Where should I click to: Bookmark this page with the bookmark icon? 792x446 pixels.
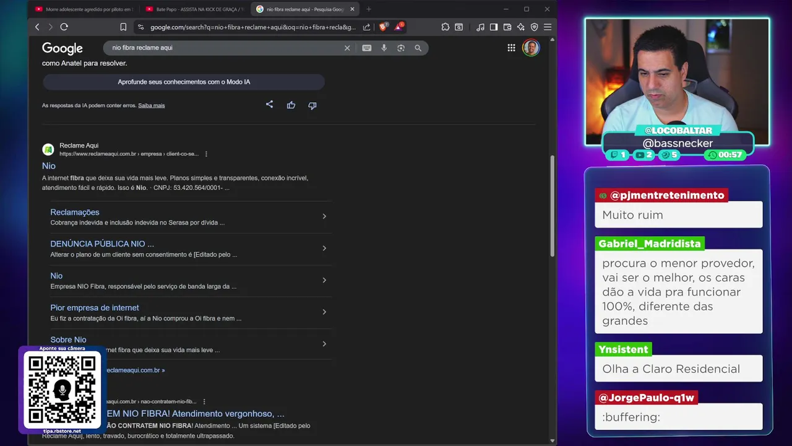tap(123, 27)
